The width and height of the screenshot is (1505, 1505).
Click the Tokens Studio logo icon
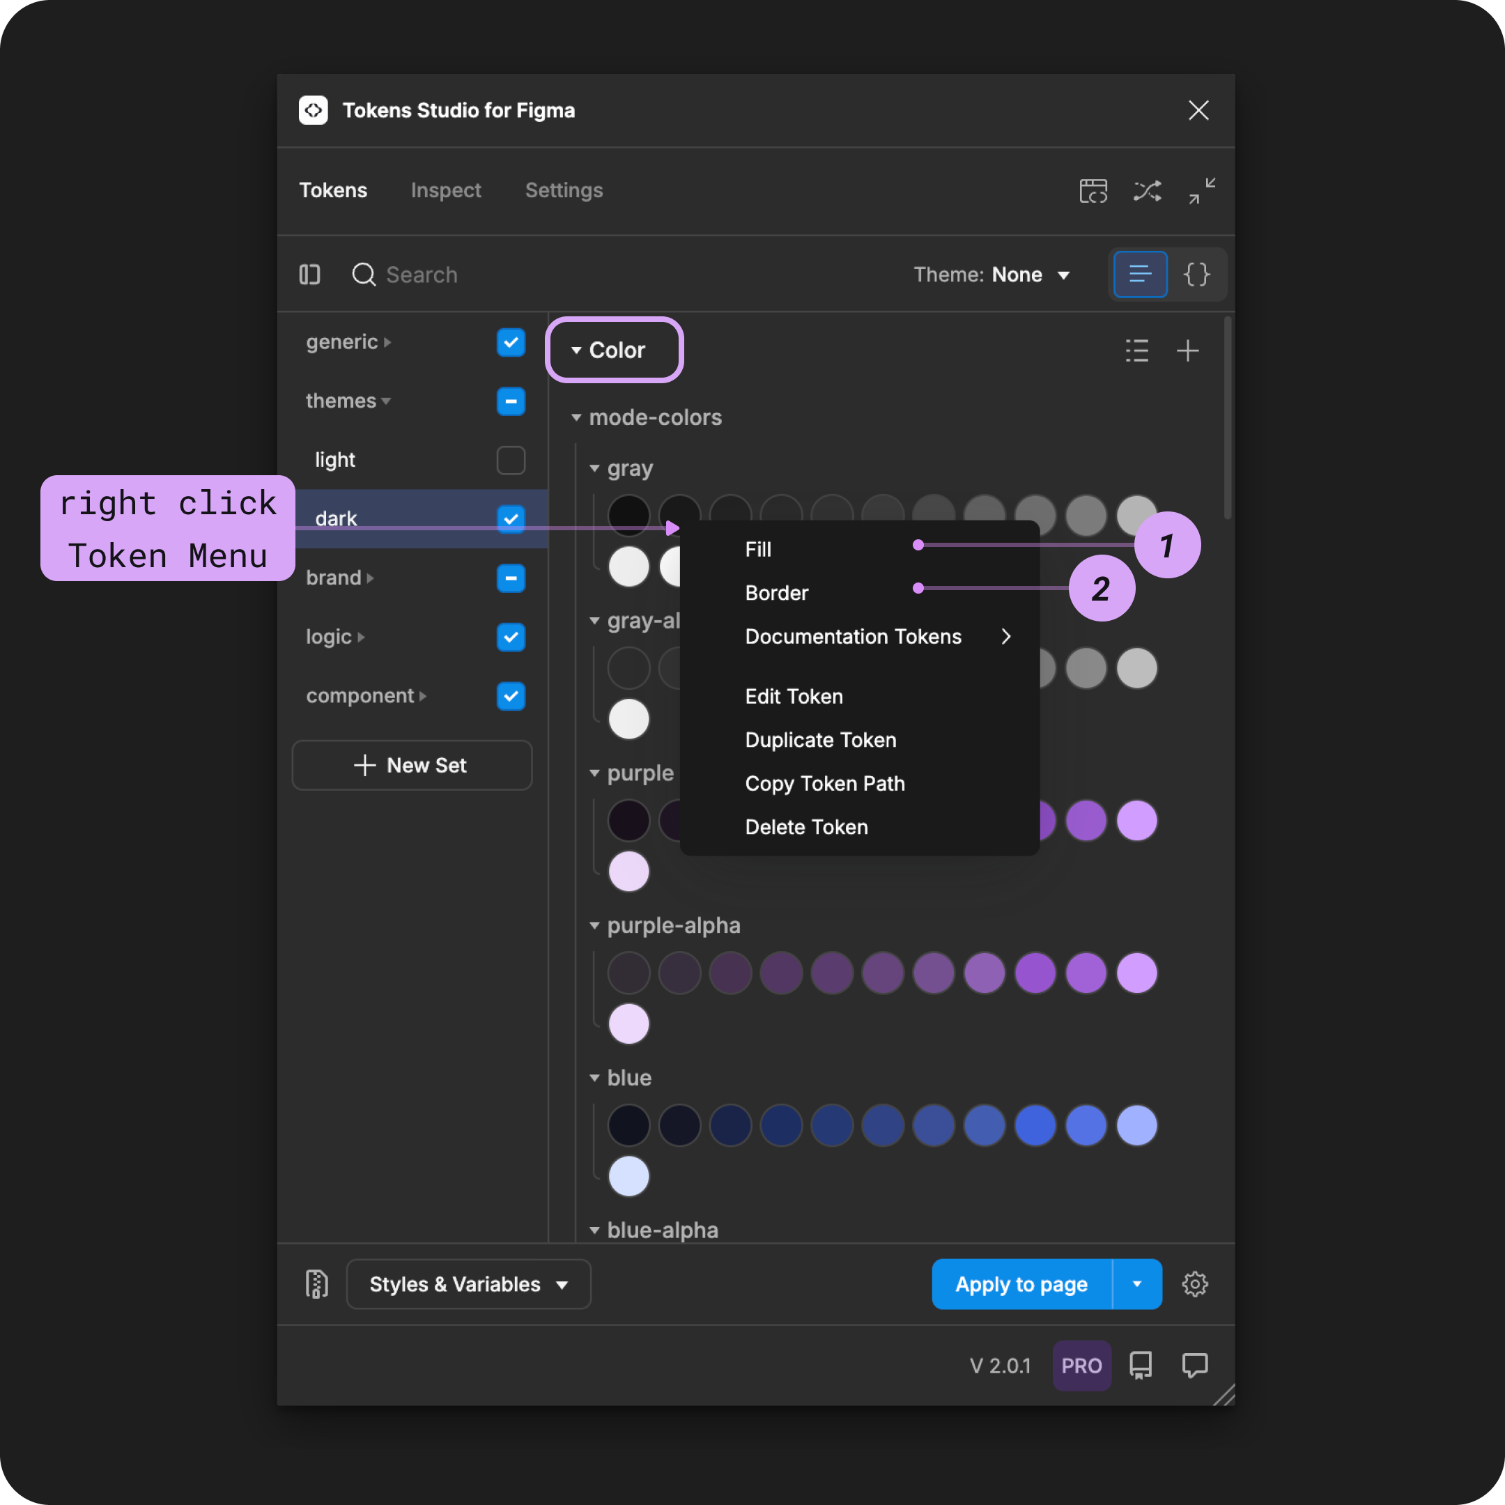tap(313, 111)
